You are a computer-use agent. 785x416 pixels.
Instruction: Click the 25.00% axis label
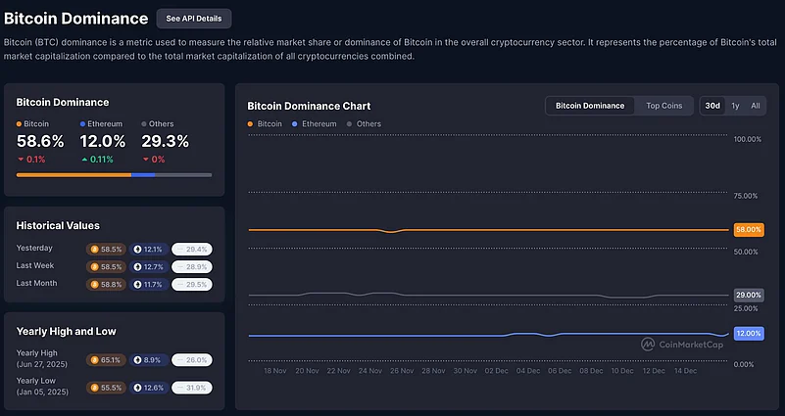point(746,308)
